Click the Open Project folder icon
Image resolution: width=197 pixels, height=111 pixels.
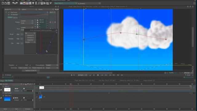(6, 3)
